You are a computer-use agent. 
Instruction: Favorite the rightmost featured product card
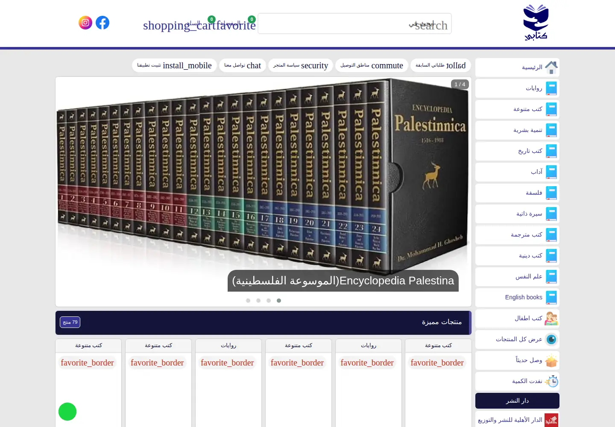point(437,363)
